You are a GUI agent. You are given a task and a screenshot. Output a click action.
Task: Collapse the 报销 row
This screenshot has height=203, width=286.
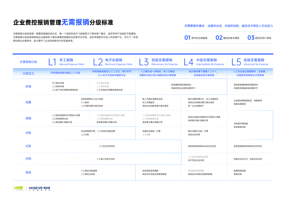28,118
